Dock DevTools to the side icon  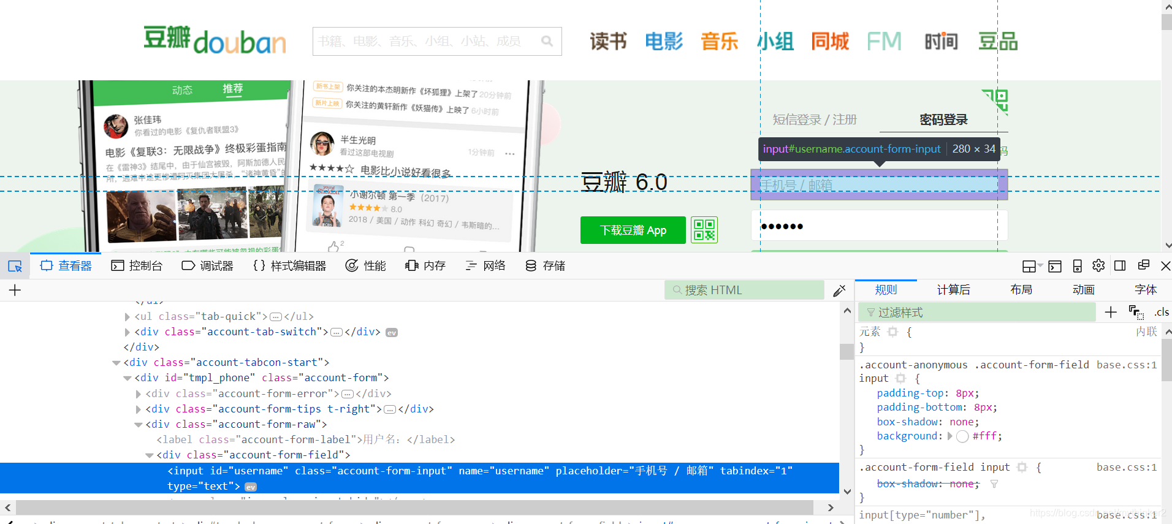pos(1120,265)
